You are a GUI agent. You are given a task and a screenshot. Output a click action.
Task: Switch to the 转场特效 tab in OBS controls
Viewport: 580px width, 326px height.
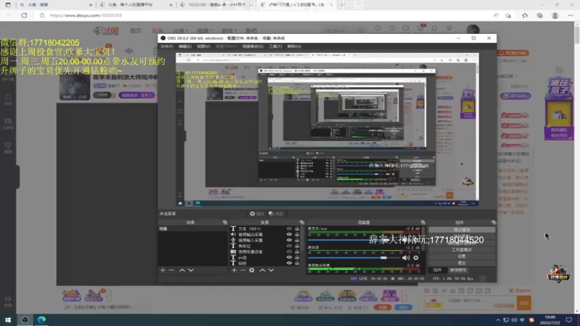coord(458,270)
